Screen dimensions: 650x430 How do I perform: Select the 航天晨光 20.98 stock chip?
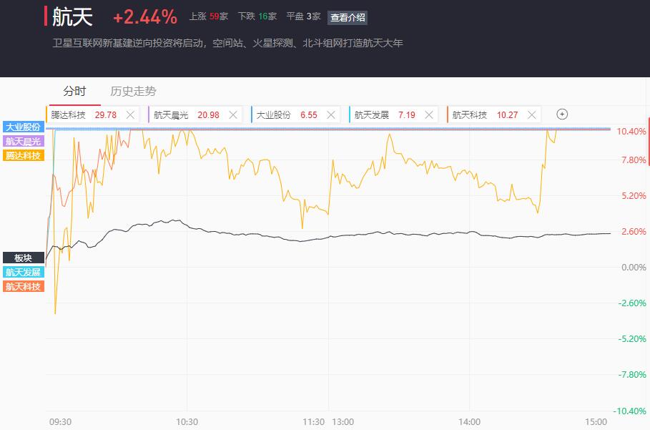coord(187,114)
